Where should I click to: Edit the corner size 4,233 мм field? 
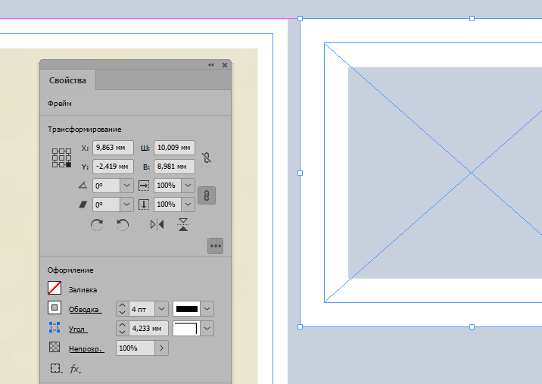pos(148,328)
